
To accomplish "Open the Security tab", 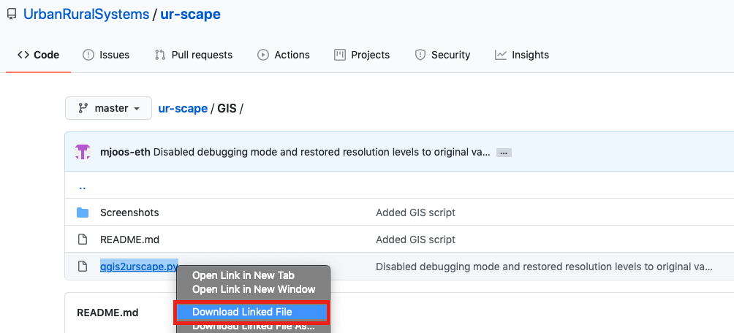I will (442, 55).
